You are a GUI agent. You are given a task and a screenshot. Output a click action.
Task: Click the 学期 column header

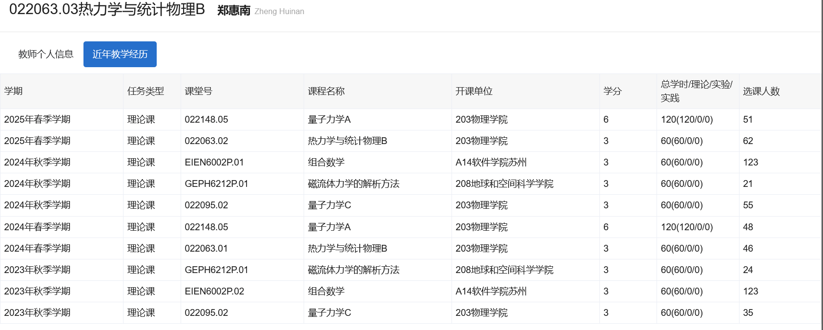(x=14, y=91)
